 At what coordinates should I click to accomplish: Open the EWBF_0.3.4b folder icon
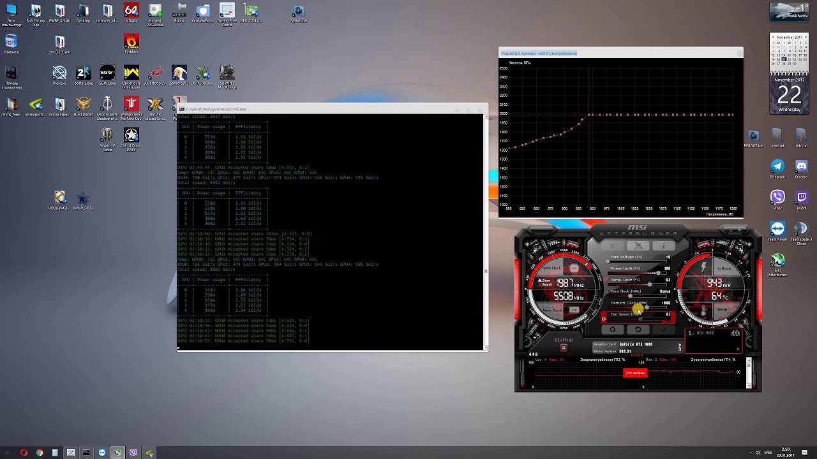(59, 13)
